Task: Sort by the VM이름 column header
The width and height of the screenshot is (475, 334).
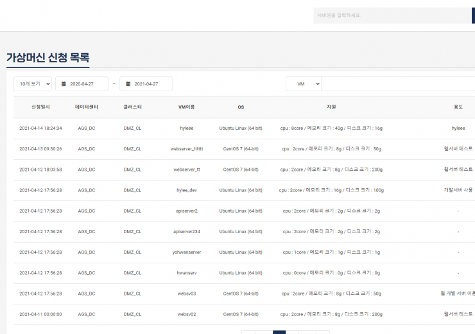Action: (x=187, y=107)
